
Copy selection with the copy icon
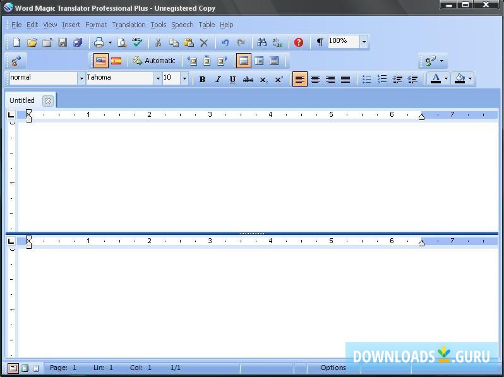(174, 42)
